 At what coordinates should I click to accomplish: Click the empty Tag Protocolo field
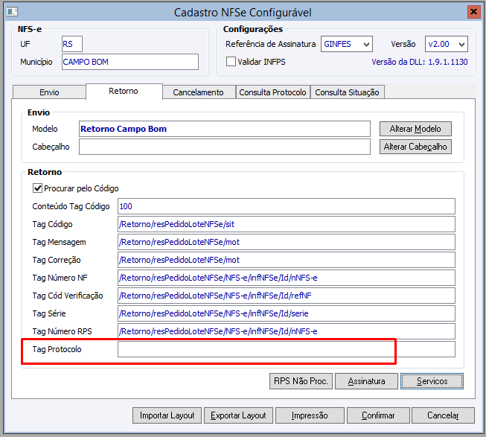click(287, 349)
